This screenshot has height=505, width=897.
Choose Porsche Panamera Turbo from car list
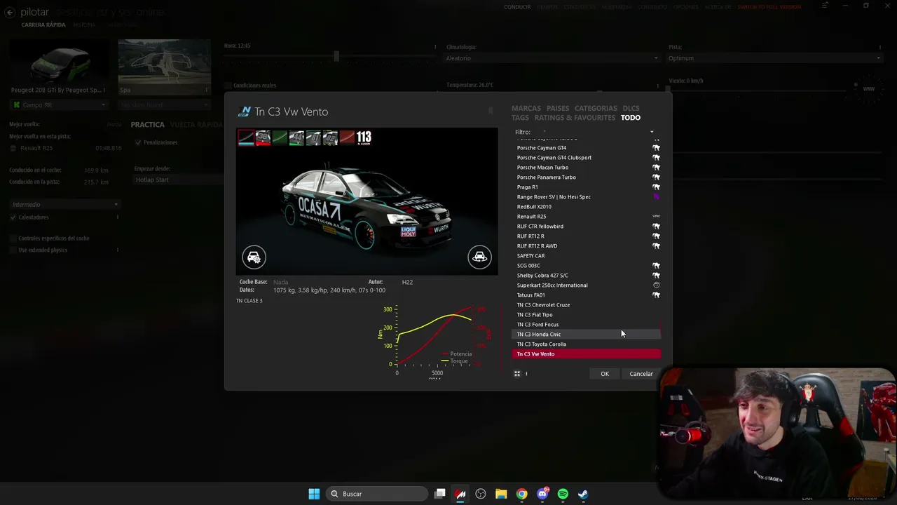pyautogui.click(x=587, y=177)
